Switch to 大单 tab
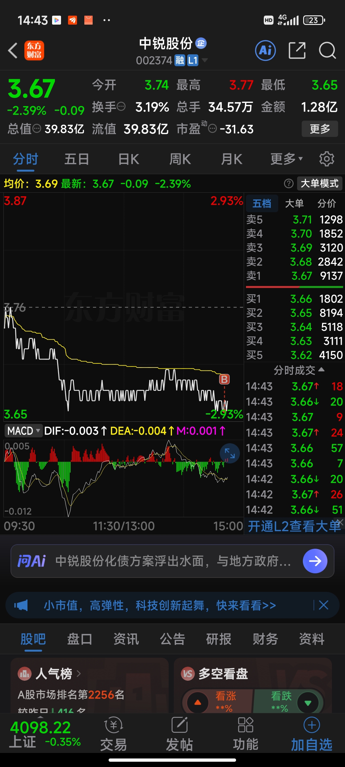 coord(294,203)
